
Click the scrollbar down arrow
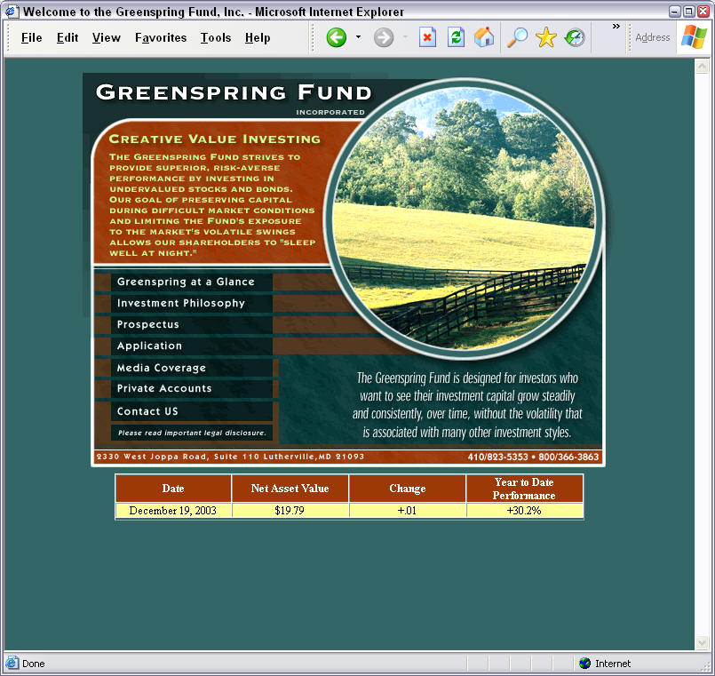pyautogui.click(x=702, y=643)
